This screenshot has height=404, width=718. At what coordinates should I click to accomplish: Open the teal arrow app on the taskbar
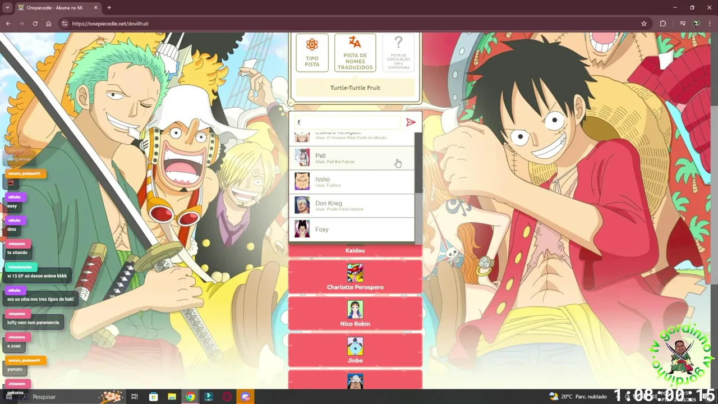[209, 397]
